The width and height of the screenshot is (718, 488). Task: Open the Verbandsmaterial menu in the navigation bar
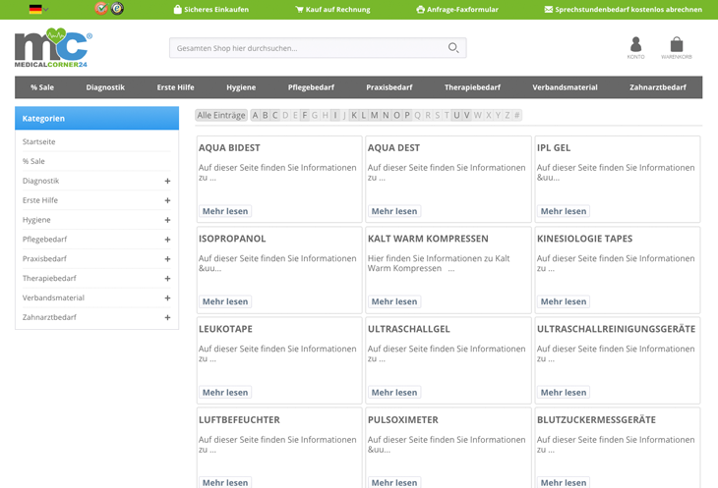565,87
